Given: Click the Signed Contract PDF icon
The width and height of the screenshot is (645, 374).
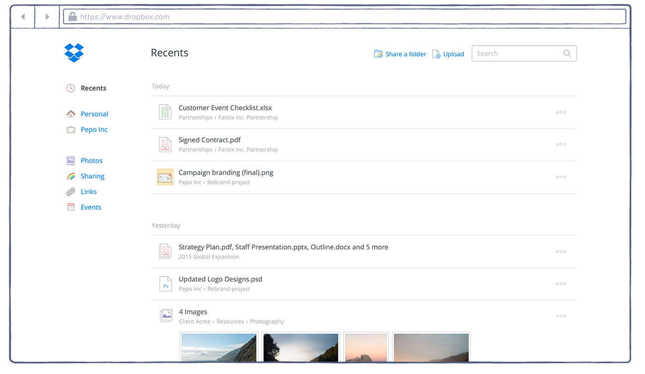Looking at the screenshot, I should pos(165,144).
